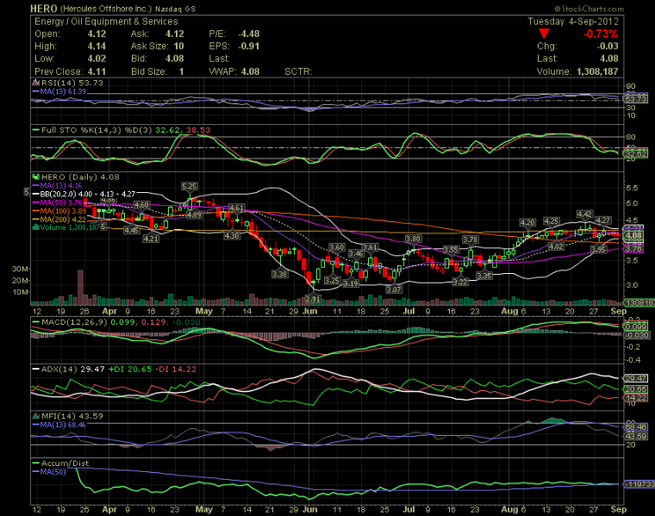Click the High value 4.14
The image size is (655, 516).
pos(97,47)
